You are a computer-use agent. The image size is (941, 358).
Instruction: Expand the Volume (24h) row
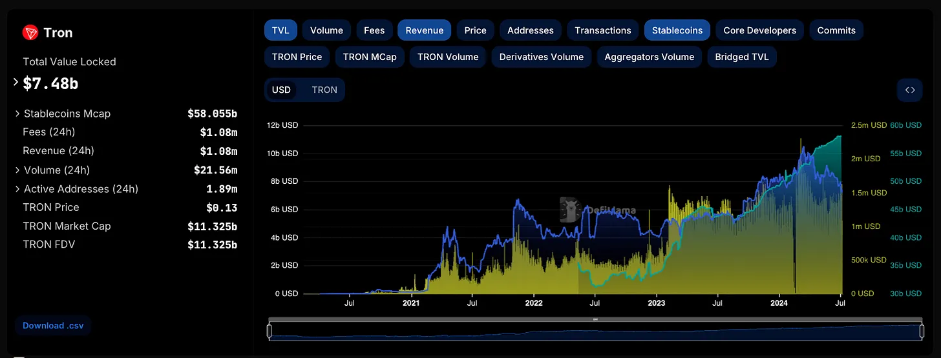pos(17,170)
